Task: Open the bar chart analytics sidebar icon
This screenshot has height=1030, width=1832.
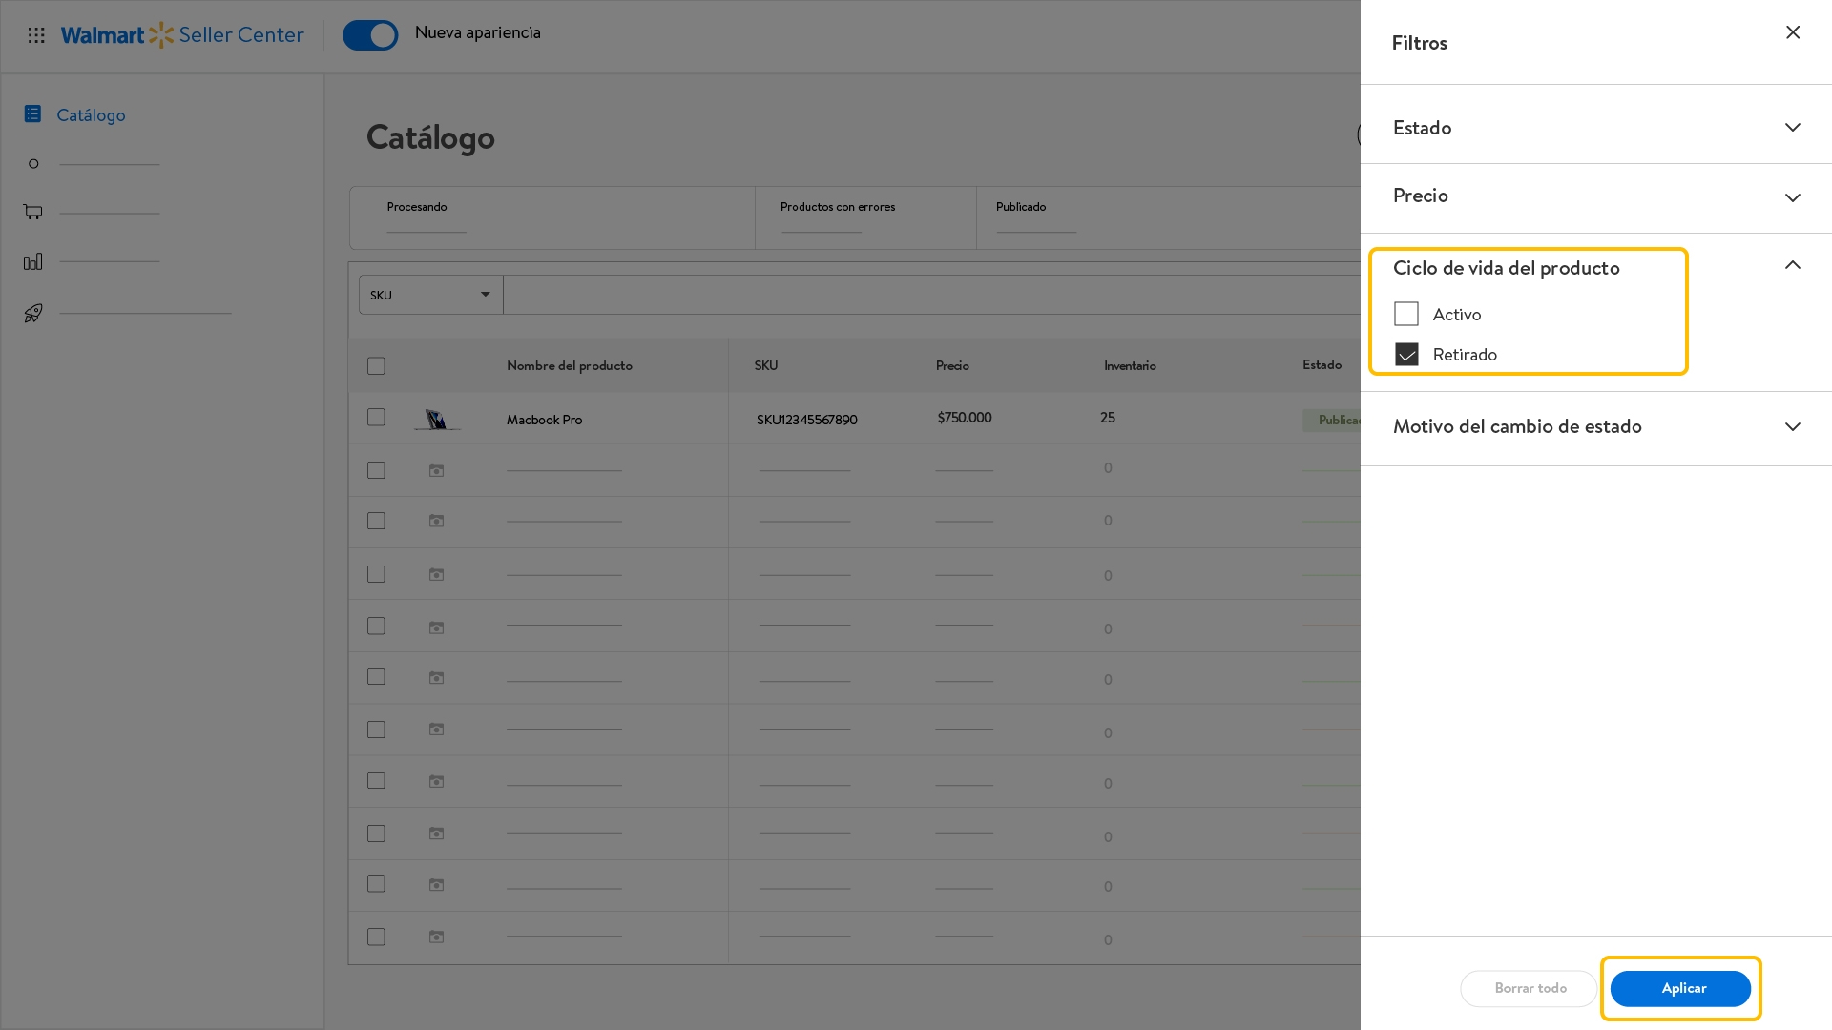Action: point(32,261)
